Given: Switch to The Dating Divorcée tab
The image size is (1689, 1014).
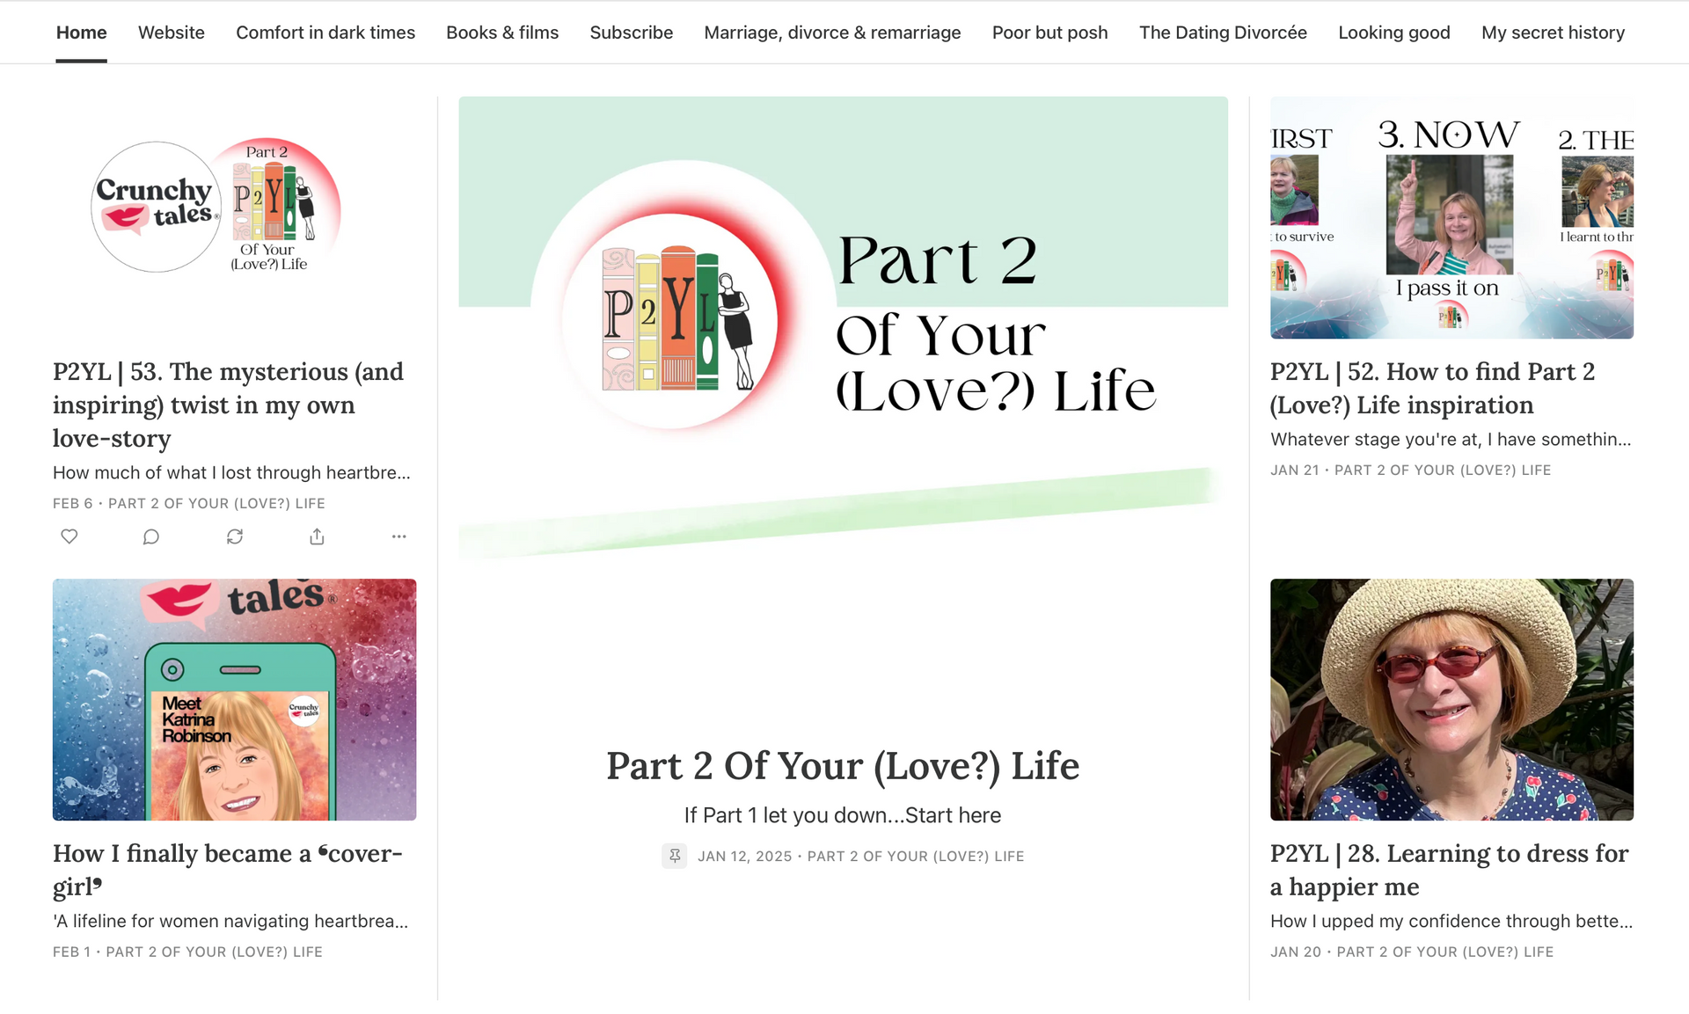Looking at the screenshot, I should 1223,33.
